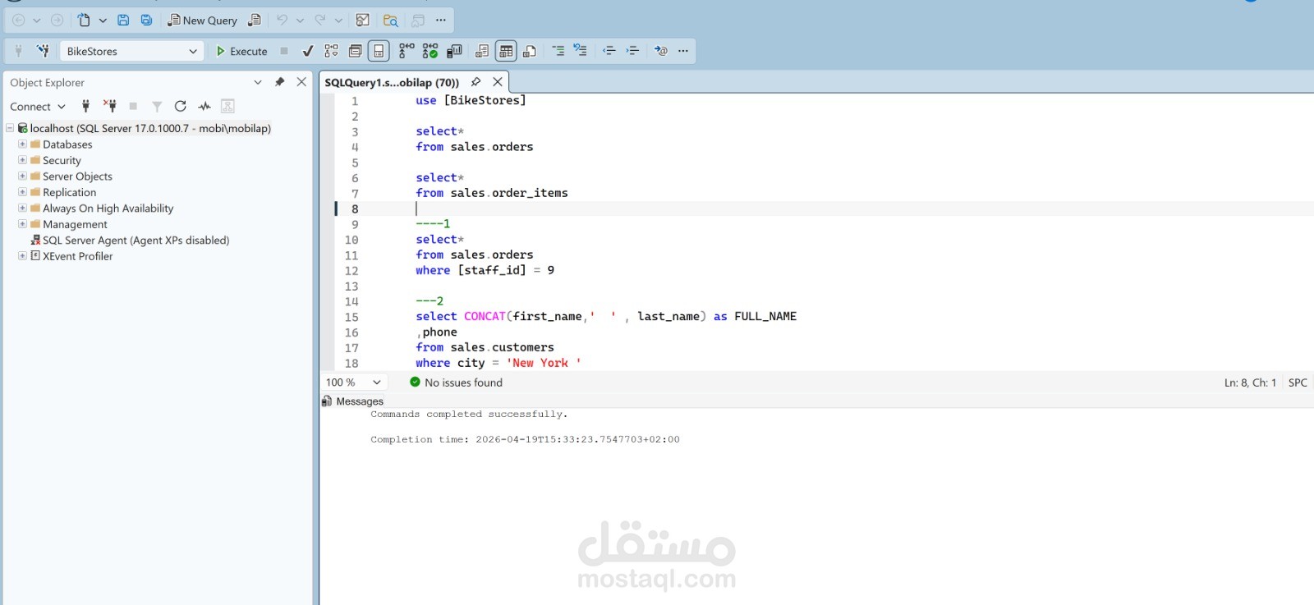1314x605 pixels.
Task: Click the Increase Indent icon
Action: pos(632,51)
